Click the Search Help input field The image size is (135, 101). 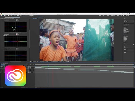point(129,15)
